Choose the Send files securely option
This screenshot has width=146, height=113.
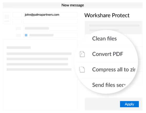click(109, 85)
